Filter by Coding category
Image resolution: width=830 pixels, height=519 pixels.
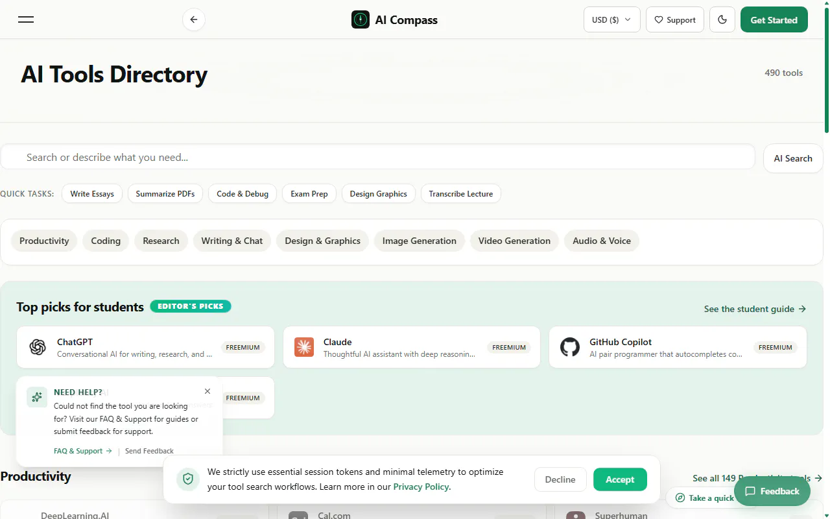click(106, 241)
